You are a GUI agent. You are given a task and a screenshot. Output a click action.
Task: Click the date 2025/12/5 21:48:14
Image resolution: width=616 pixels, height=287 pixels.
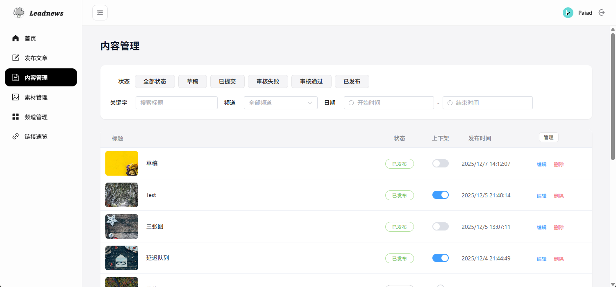(x=486, y=195)
